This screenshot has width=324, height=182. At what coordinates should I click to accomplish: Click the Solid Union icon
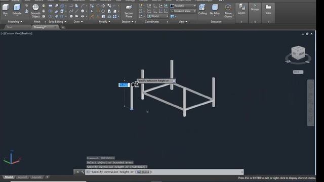pos(50,6)
